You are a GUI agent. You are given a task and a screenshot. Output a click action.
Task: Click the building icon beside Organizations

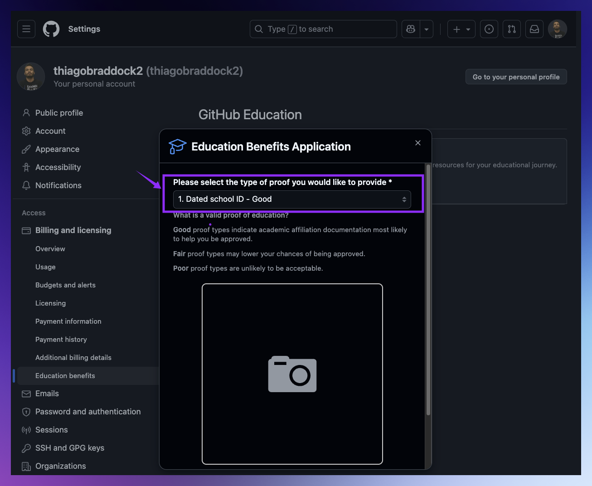pyautogui.click(x=26, y=467)
